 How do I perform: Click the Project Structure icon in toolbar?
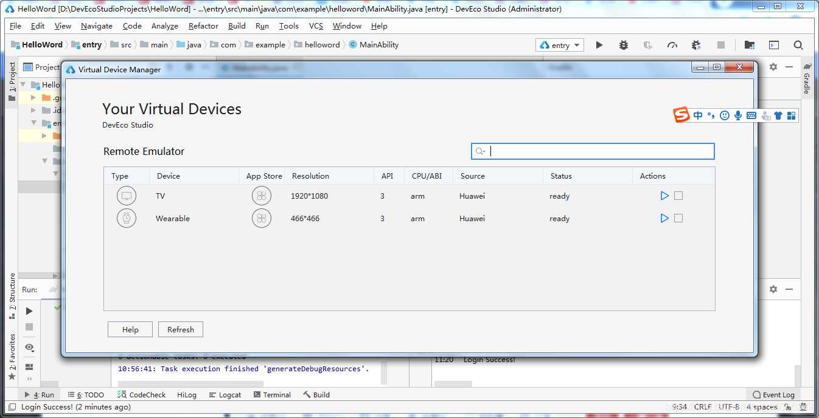[x=750, y=45]
